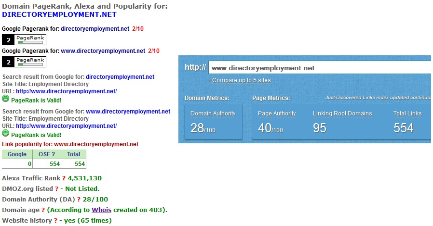Screen dimensions: 433x226
Task: Open DIRECTORYEMPLOYMENT.NET heading link
Action: [59, 14]
